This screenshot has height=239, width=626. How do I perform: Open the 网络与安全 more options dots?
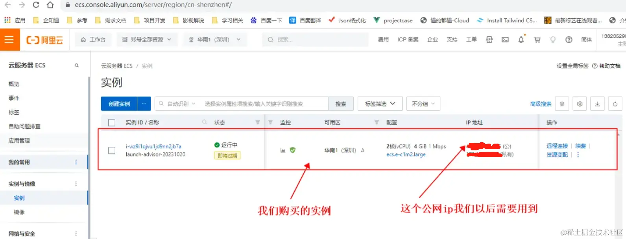point(76,234)
